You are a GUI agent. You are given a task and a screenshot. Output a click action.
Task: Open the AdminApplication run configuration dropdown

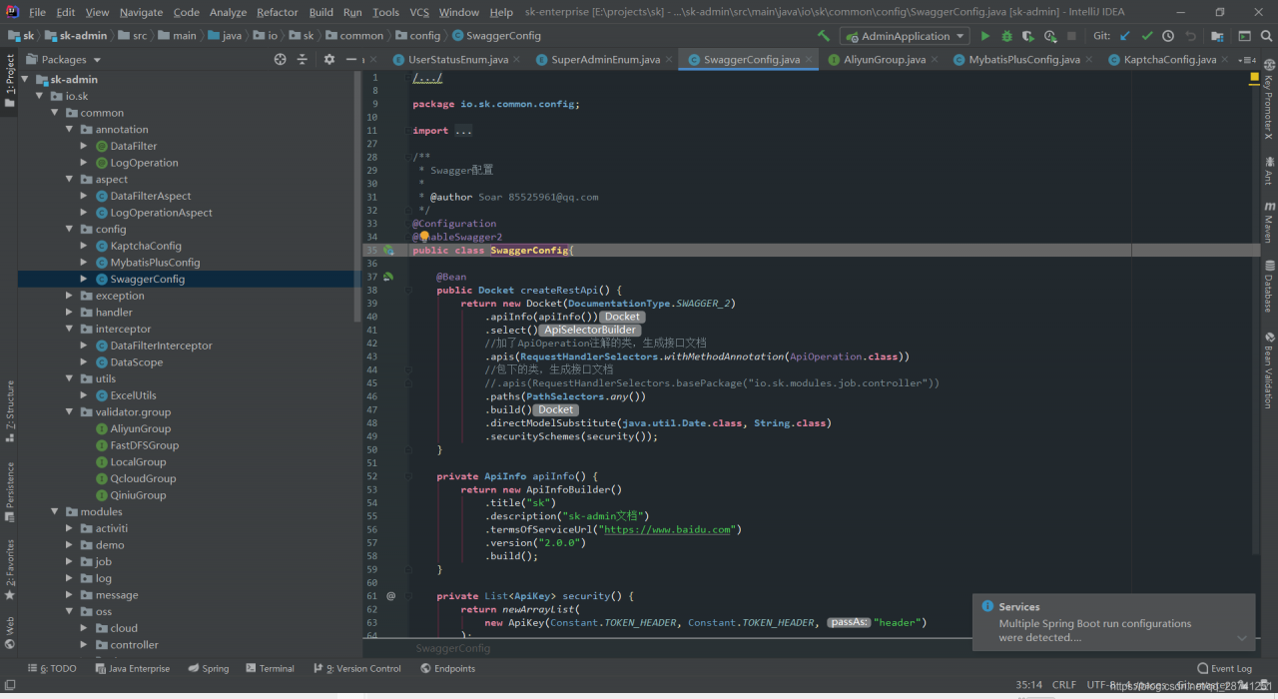pos(906,36)
